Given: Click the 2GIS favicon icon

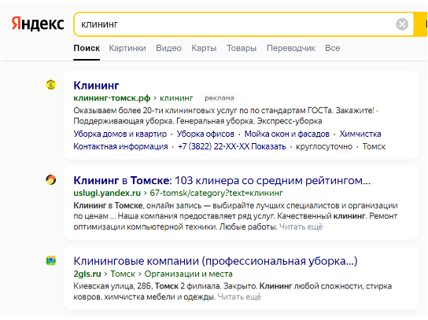Looking at the screenshot, I should click(x=51, y=260).
